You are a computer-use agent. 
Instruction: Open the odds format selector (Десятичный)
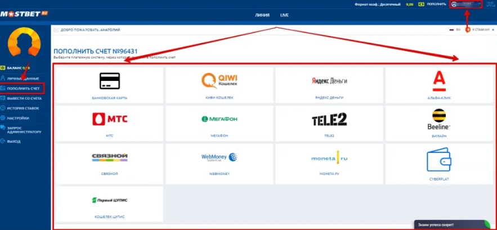click(x=378, y=4)
